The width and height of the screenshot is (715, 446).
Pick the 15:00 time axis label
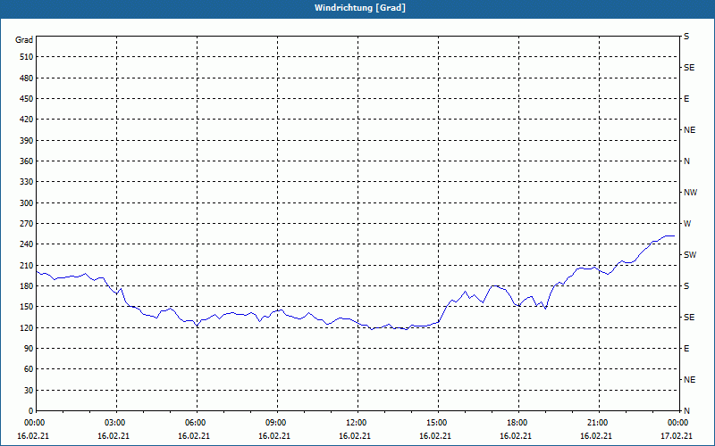point(437,423)
